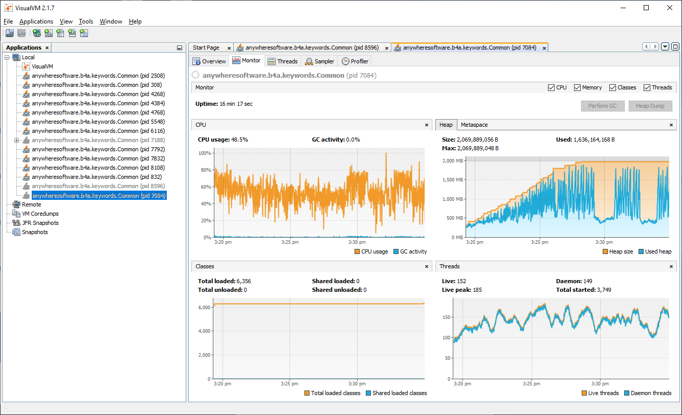Image resolution: width=682 pixels, height=415 pixels.
Task: Click the Add JMX Connection toolbar icon
Action: pos(49,33)
